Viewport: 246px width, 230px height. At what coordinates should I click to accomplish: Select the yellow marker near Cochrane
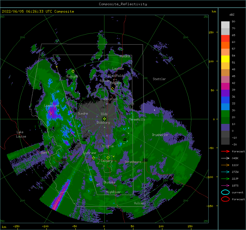click(93, 158)
